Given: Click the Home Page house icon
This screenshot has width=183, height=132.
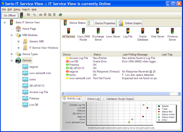Looking at the screenshot, I should coord(18,29).
